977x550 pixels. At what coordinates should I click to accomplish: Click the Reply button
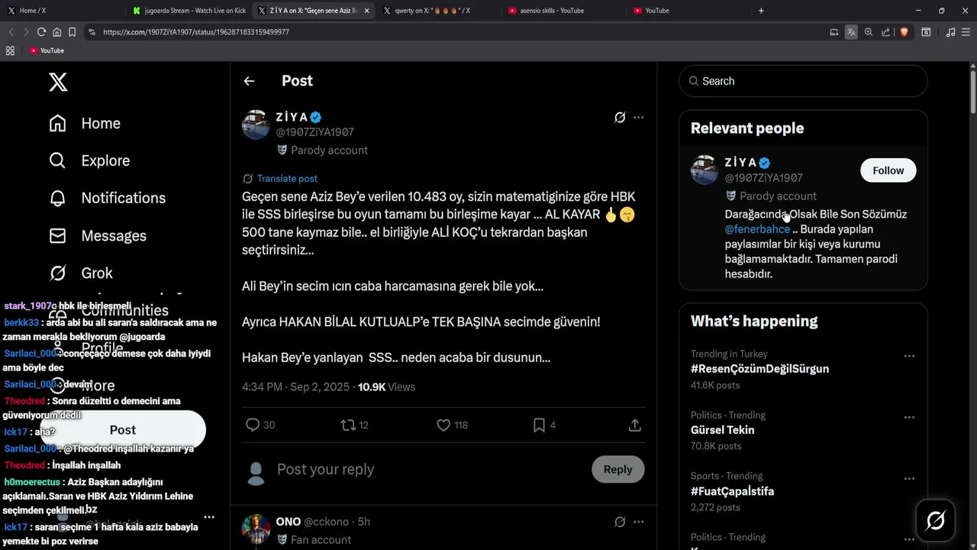pyautogui.click(x=617, y=469)
